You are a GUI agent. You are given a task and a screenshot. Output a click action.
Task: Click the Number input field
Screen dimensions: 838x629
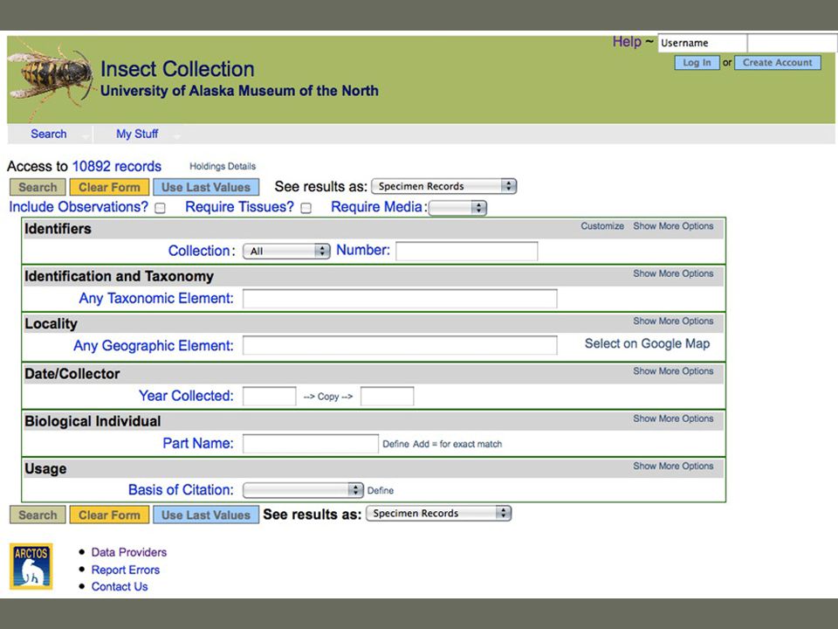[466, 251]
